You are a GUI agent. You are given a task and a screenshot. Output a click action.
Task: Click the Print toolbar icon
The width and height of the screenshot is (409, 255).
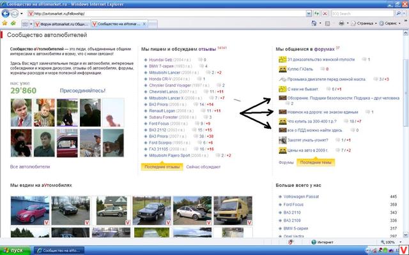[x=341, y=24]
